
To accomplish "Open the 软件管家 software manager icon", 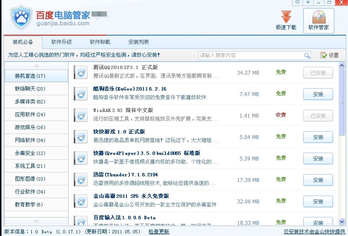I will coord(318,18).
